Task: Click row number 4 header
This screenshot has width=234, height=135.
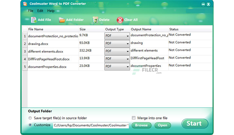Action: [25, 59]
